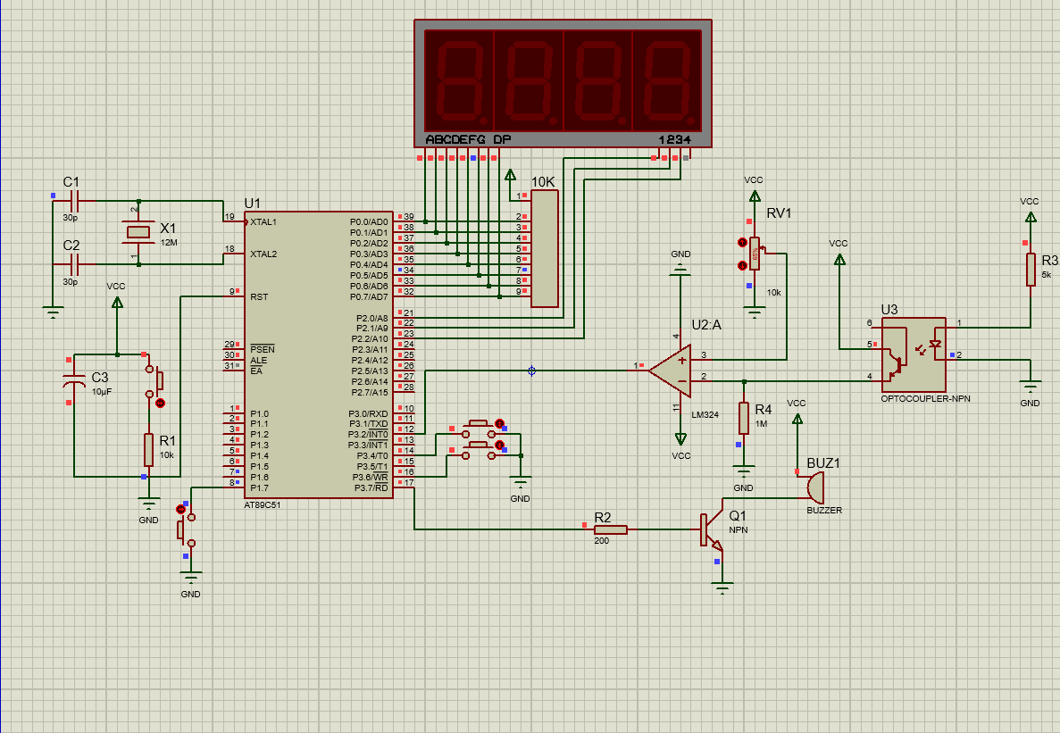The width and height of the screenshot is (1060, 733).
Task: Toggle the latch dot on the RST push button
Action: point(160,404)
